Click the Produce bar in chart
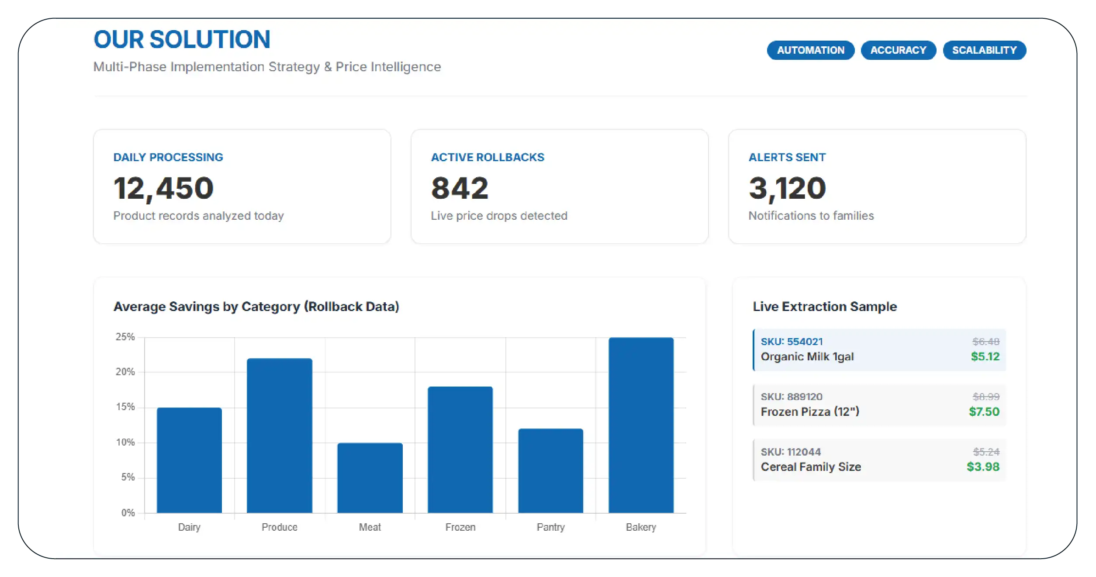Screen dimensions: 1096x577 tap(280, 435)
